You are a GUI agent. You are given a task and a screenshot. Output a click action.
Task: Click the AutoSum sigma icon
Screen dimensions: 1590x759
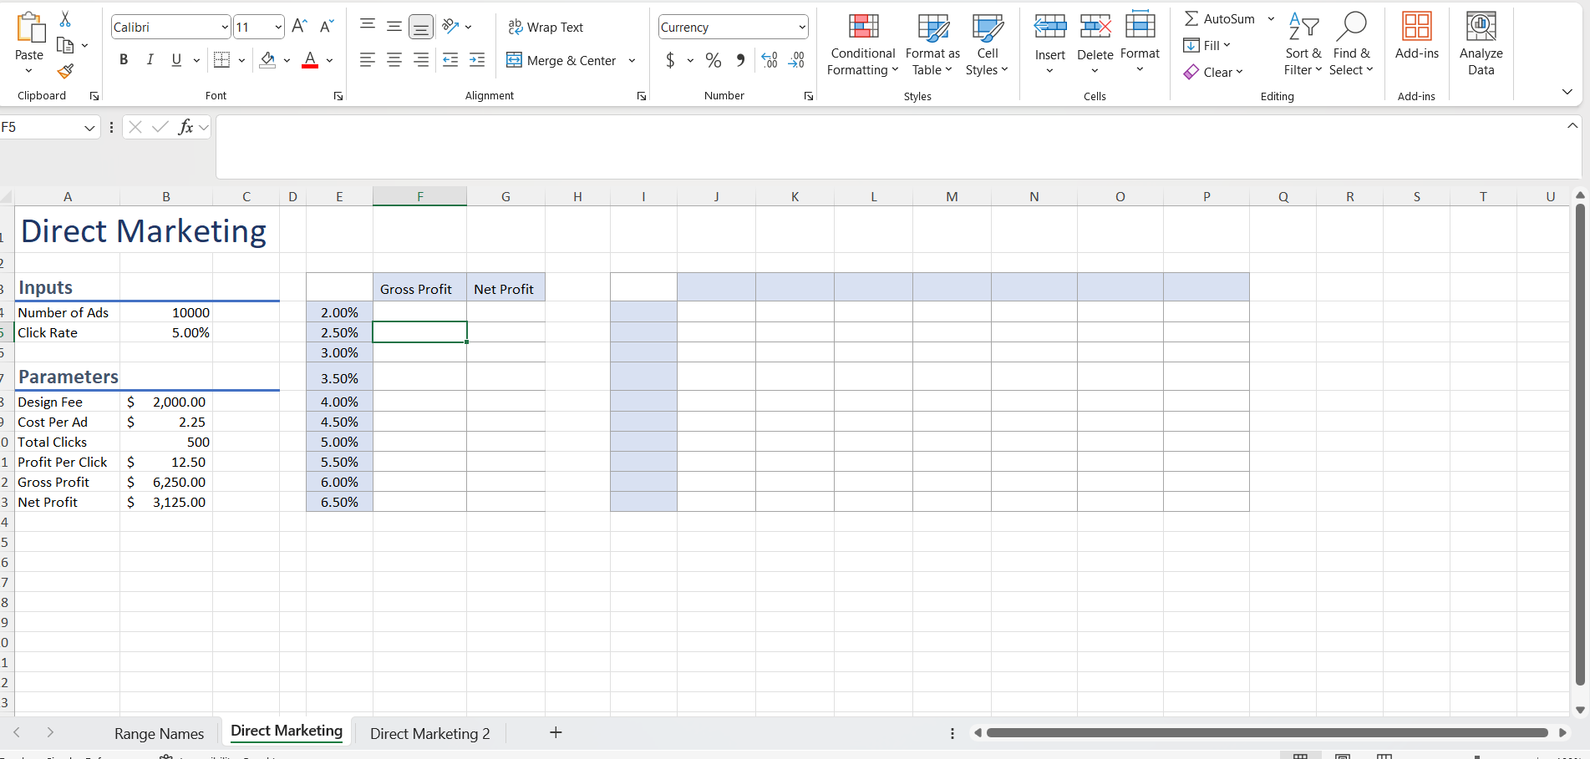tap(1191, 18)
